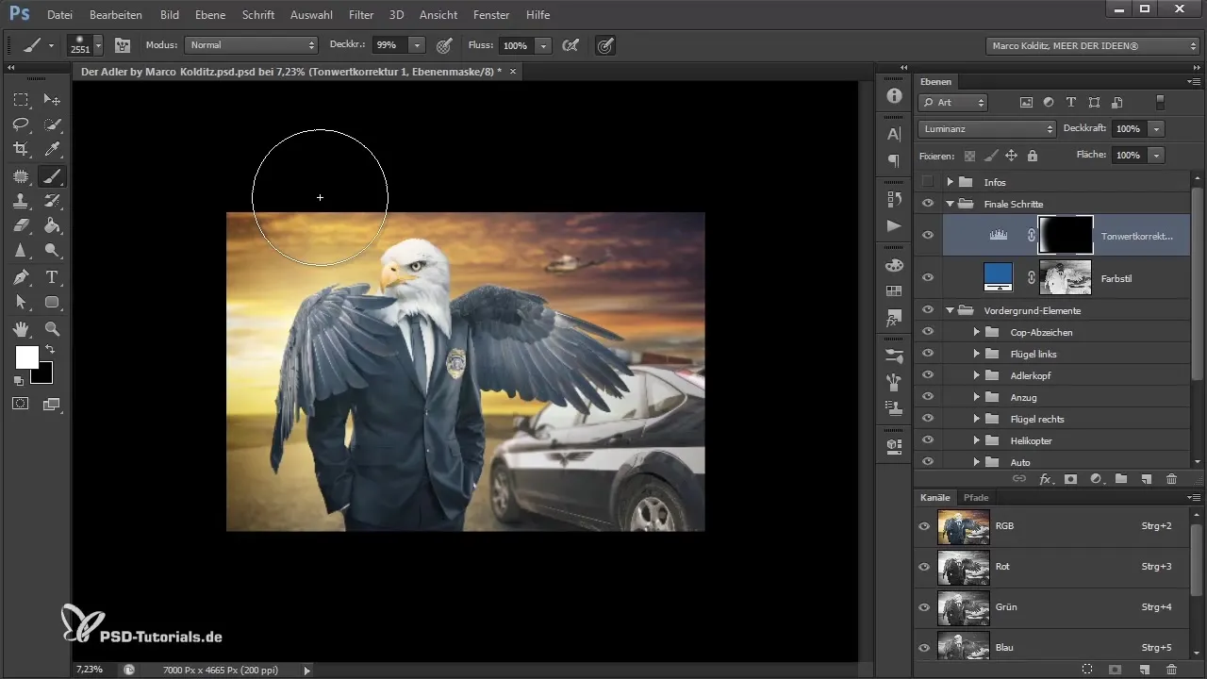
Task: Click the blue Farbstil fill color thumbnail
Action: pyautogui.click(x=998, y=277)
